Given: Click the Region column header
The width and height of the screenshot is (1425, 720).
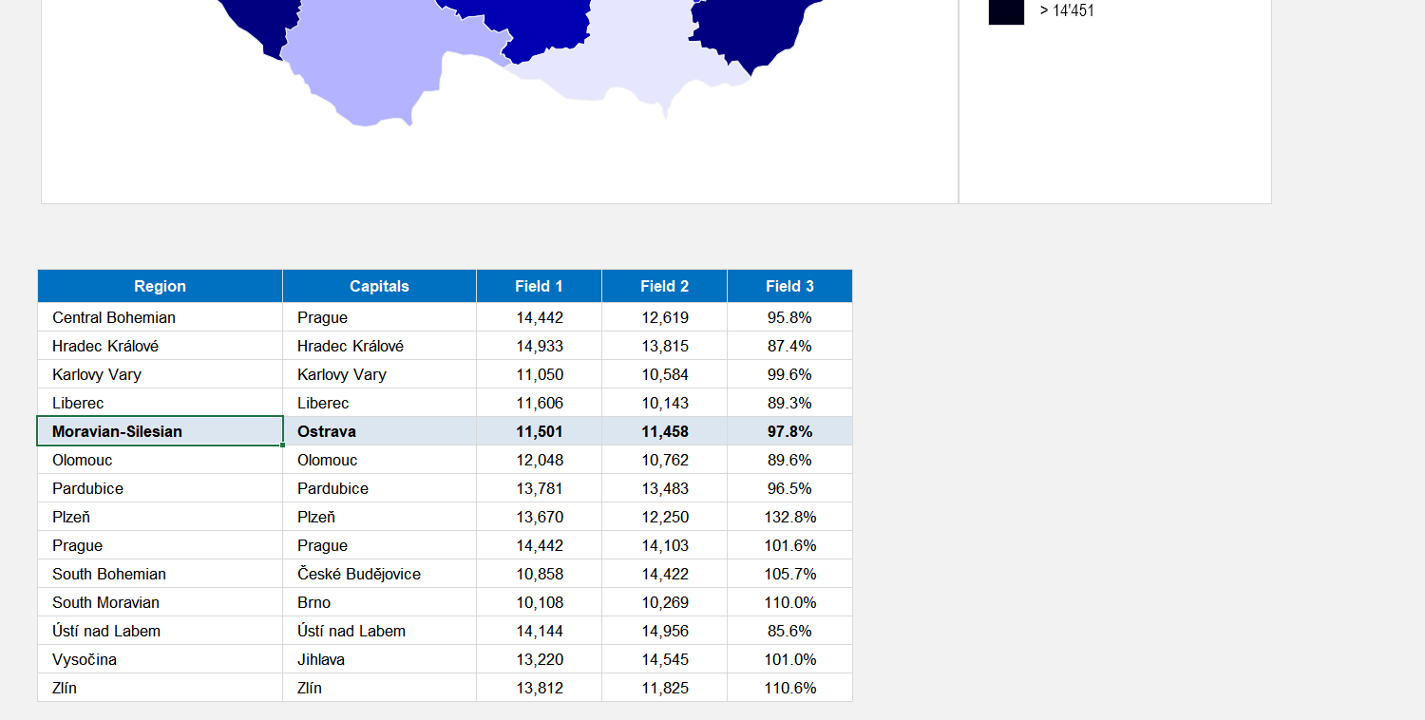Looking at the screenshot, I should click(160, 286).
